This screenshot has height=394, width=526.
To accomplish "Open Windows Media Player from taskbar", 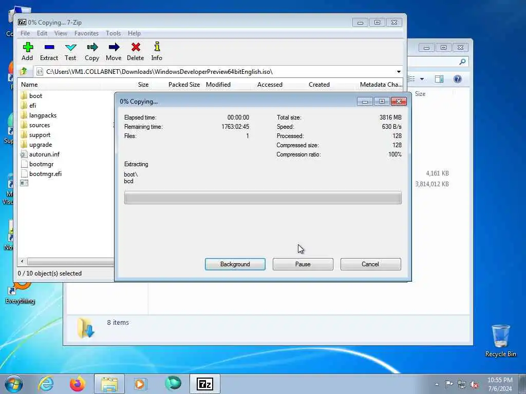I will coord(141,384).
